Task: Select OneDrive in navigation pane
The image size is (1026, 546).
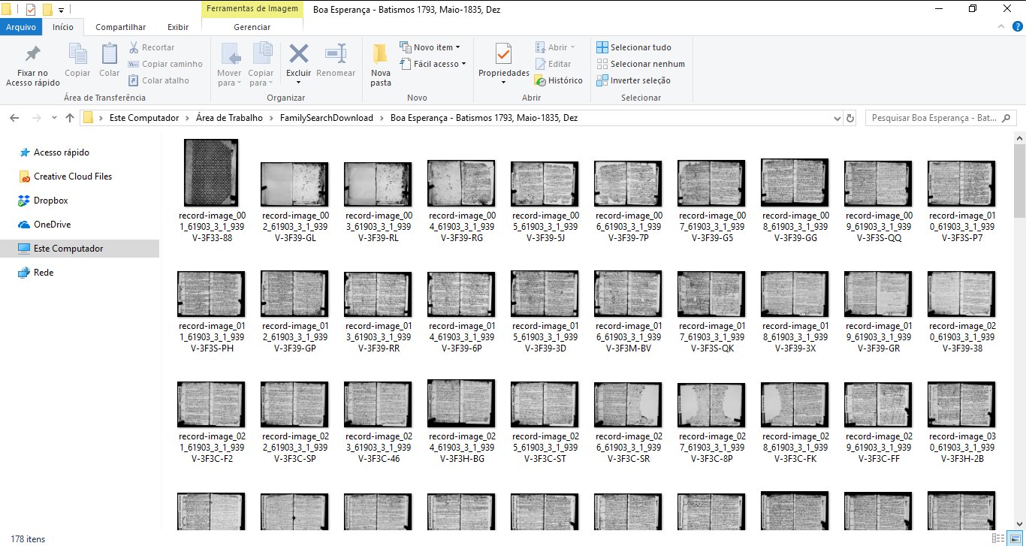Action: tap(52, 225)
